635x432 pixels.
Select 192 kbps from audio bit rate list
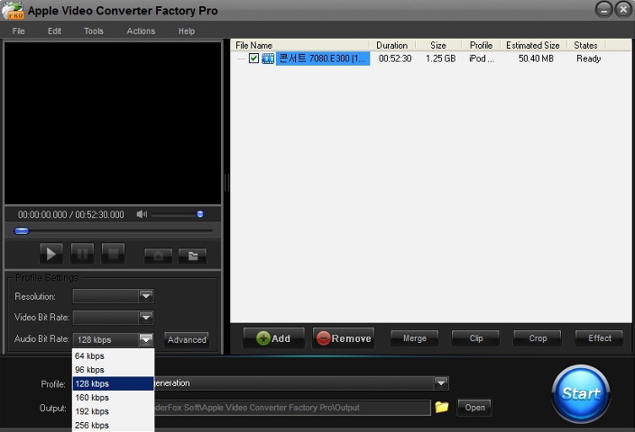click(92, 411)
